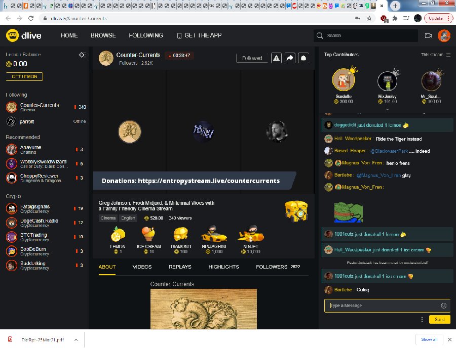Donate a Ninjet gift
Viewport: 456px width, 350px height.
(x=251, y=240)
